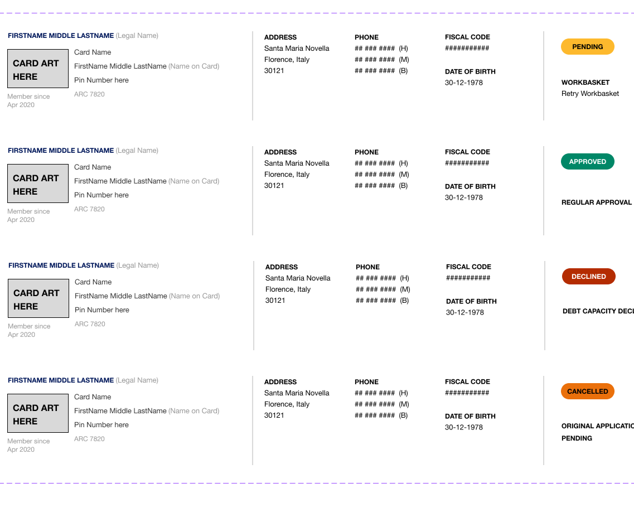This screenshot has width=634, height=522.
Task: Click the APPROVED status badge
Action: click(587, 161)
